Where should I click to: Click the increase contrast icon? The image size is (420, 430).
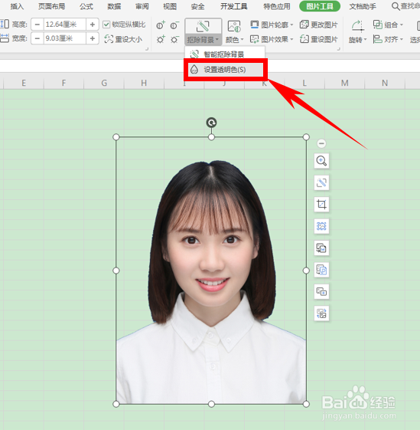[161, 25]
